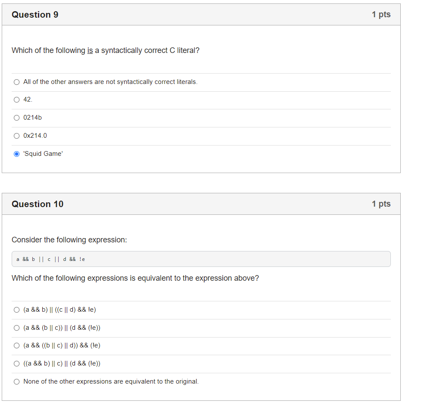Select the 'All of the other answers' radio option
Screen dimensions: 421x409
point(17,82)
